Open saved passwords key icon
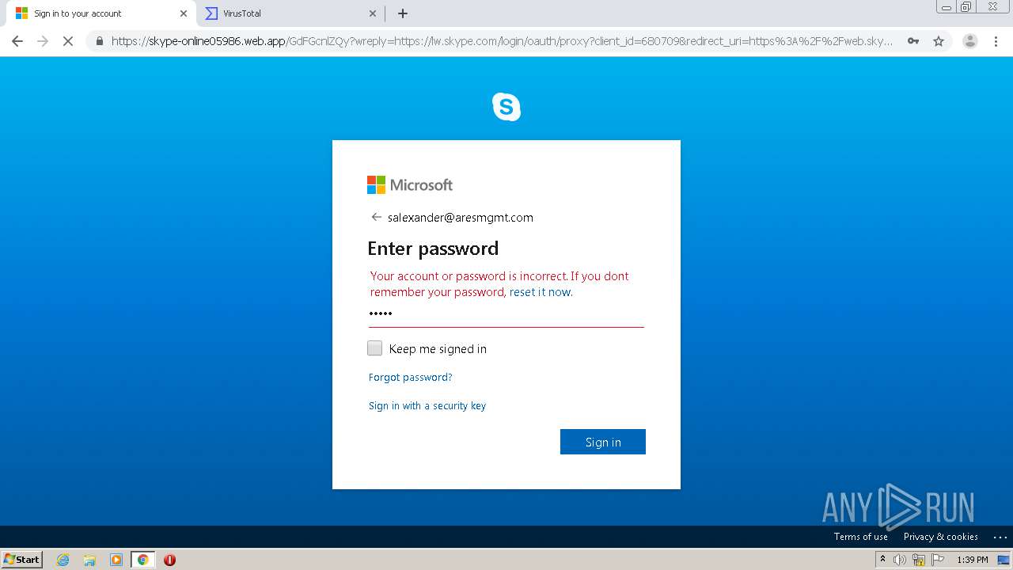 pyautogui.click(x=913, y=41)
